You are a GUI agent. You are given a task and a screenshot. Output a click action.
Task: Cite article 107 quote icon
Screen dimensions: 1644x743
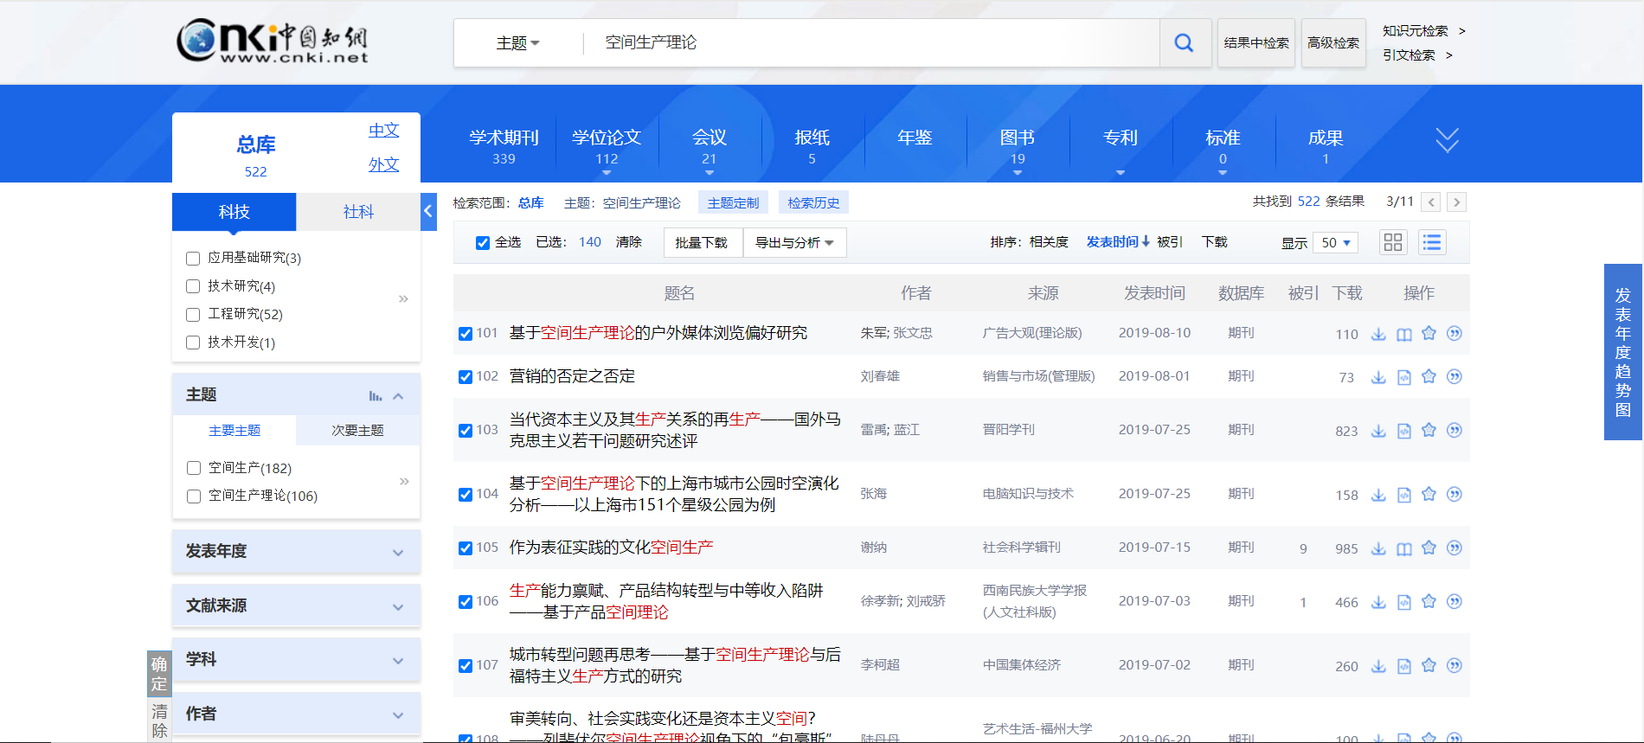click(x=1455, y=665)
